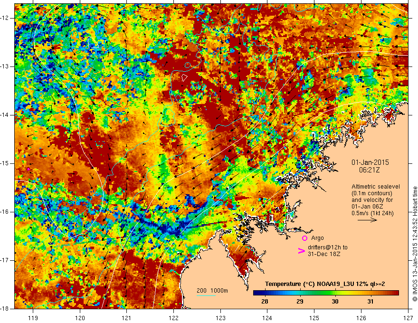
Task: Click the latitude axis label -15
Action: pos(5,163)
